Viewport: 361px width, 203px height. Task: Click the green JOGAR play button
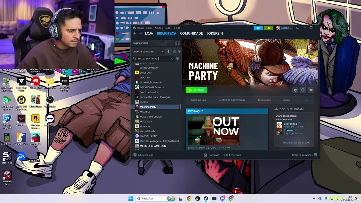pyautogui.click(x=197, y=90)
